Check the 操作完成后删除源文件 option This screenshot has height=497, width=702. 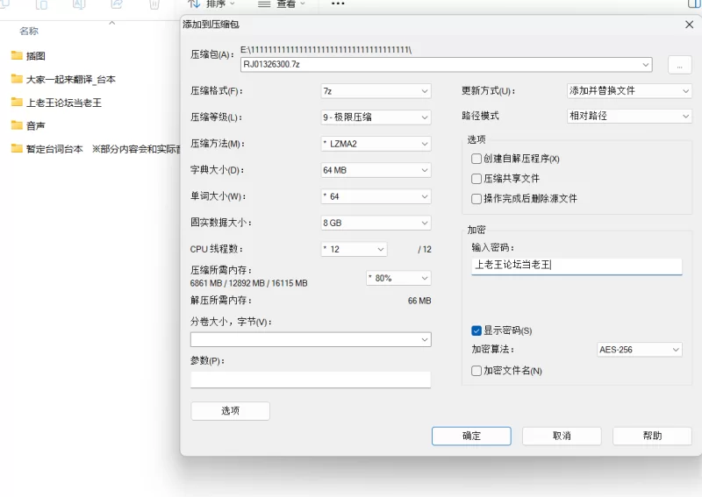tap(476, 199)
